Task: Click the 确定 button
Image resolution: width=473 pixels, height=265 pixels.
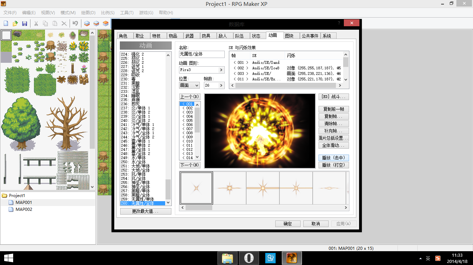Action: tap(288, 224)
